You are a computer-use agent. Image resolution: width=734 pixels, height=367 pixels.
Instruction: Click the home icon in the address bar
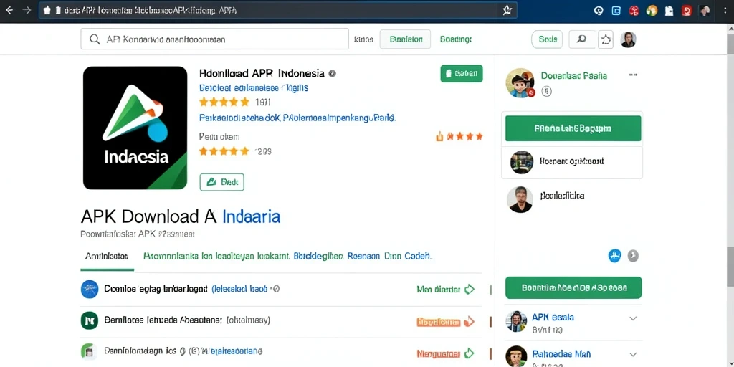click(47, 10)
